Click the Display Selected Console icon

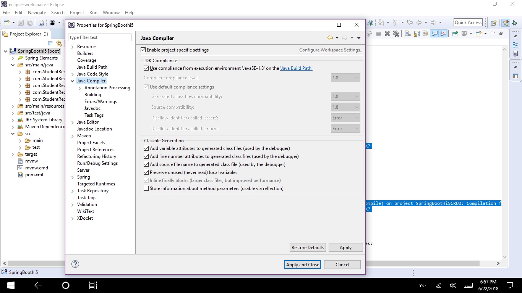pyautogui.click(x=464, y=34)
